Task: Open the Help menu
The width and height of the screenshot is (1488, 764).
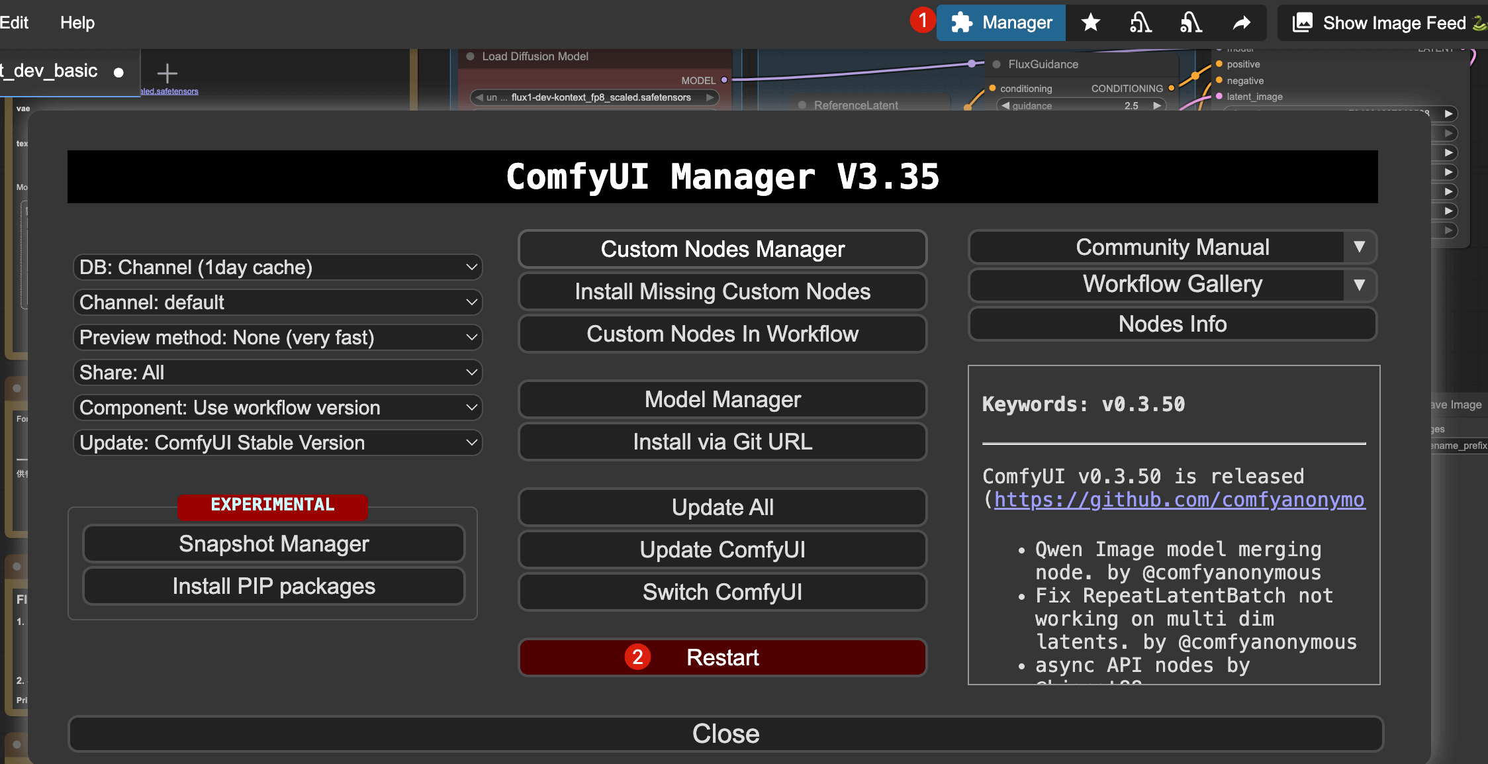Action: pos(77,23)
